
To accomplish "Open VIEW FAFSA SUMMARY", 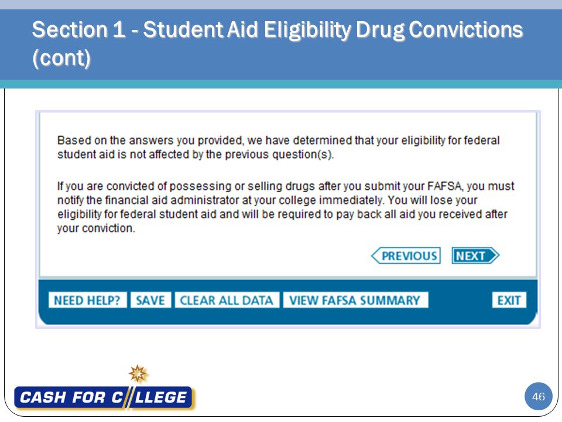I will click(x=355, y=300).
